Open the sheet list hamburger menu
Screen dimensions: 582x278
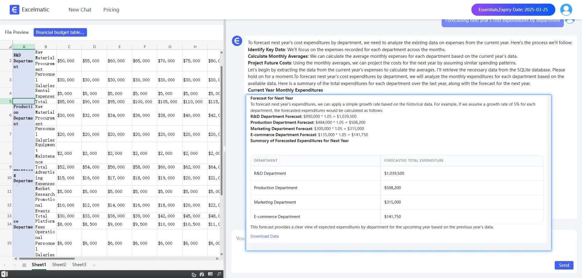24,265
